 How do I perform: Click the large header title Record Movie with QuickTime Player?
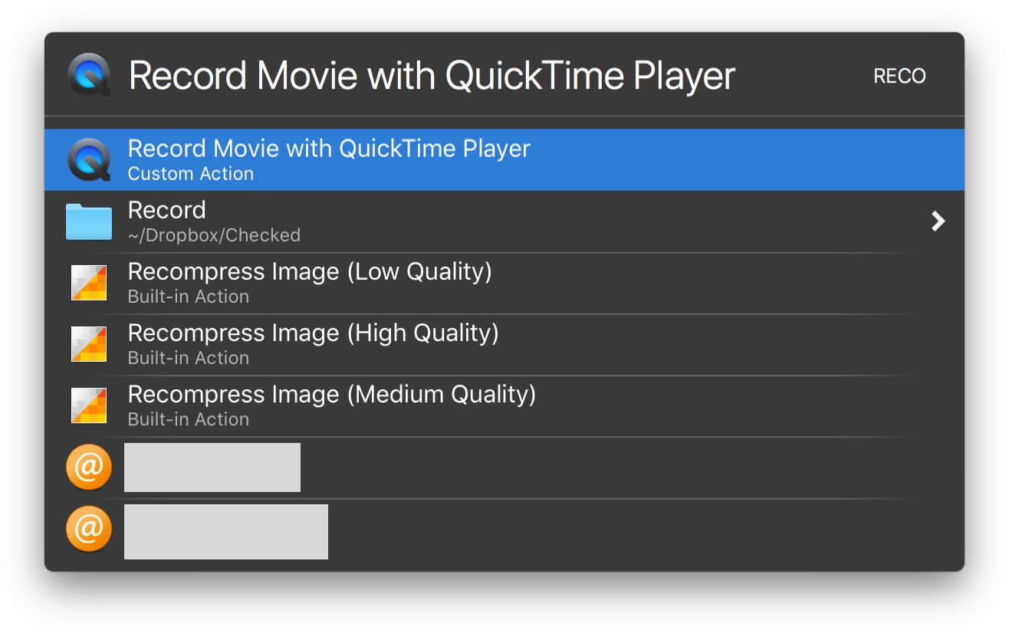pyautogui.click(x=432, y=76)
